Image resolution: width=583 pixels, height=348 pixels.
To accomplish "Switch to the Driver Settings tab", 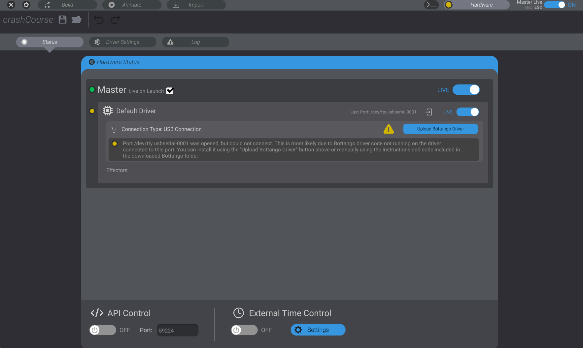I will click(x=122, y=42).
